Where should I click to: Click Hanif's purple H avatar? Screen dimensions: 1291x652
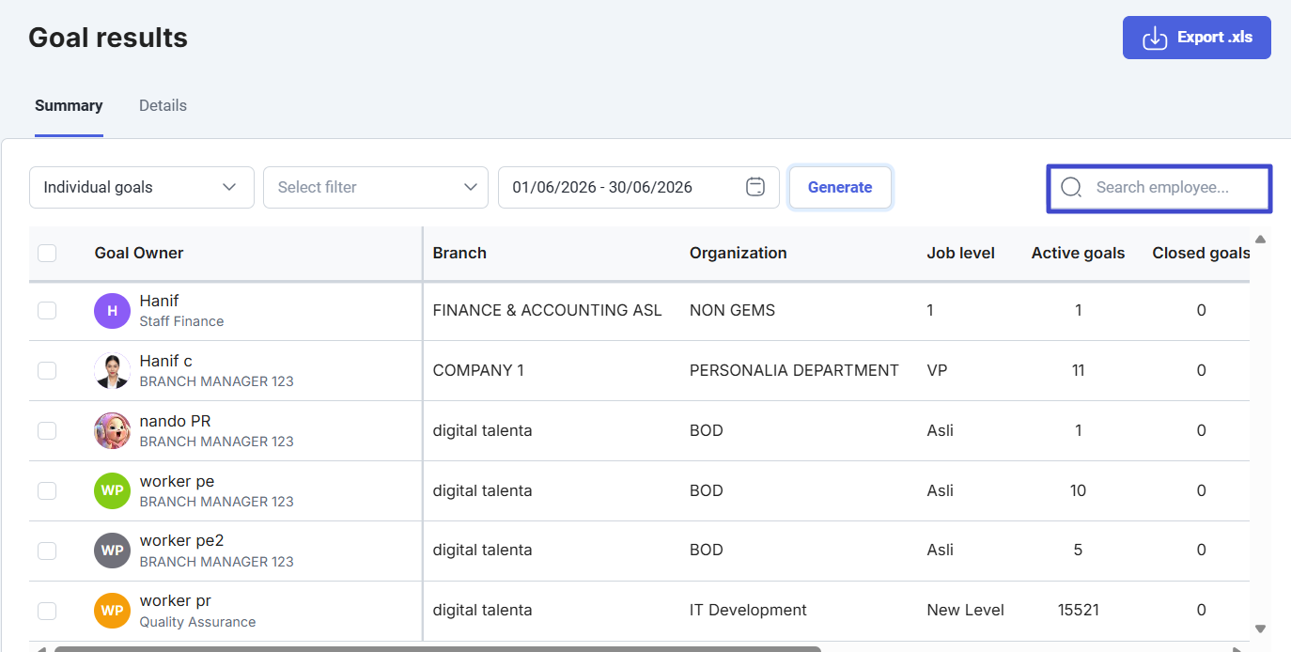point(112,310)
